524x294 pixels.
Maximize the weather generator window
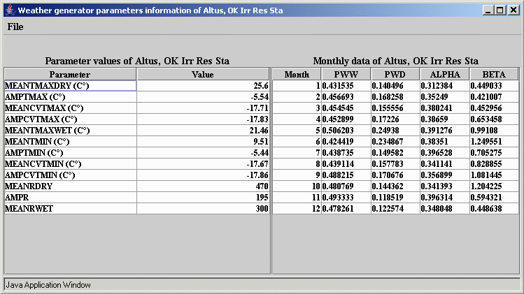(x=500, y=10)
